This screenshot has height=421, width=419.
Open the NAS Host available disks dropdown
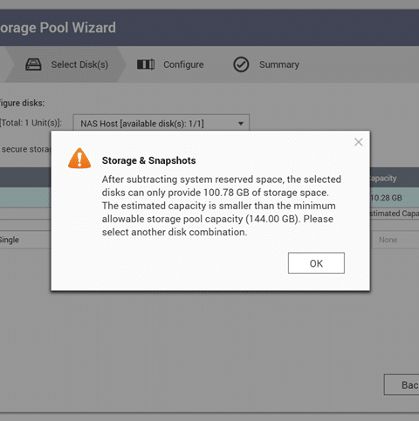click(x=161, y=124)
